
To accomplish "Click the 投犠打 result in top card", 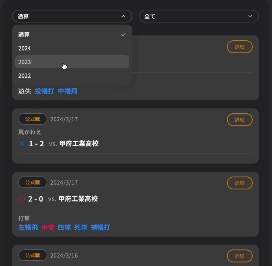I will click(45, 91).
